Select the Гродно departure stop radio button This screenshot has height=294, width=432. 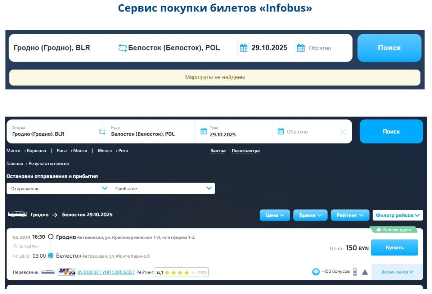point(51,237)
